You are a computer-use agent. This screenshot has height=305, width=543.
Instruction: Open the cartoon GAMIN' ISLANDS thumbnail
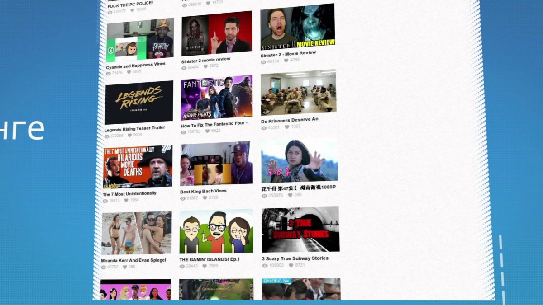pyautogui.click(x=216, y=231)
